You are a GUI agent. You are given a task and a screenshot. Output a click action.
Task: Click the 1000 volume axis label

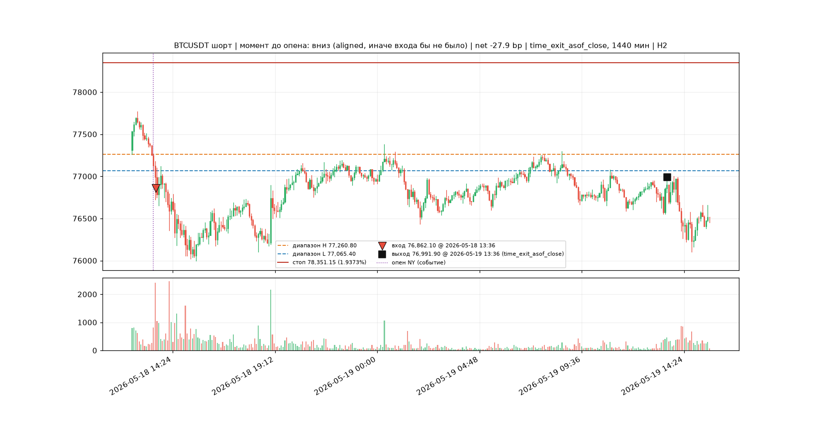click(88, 323)
